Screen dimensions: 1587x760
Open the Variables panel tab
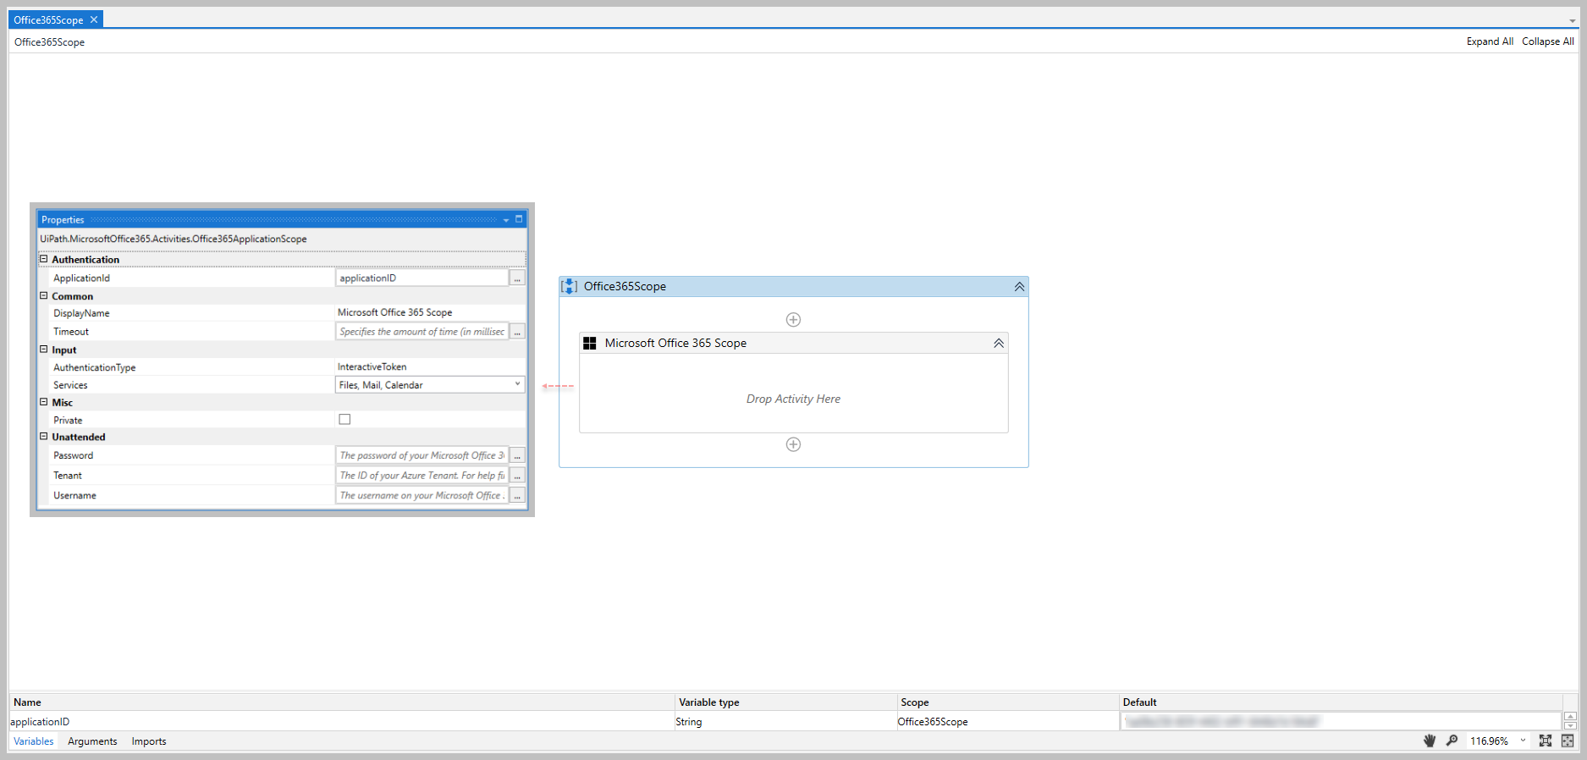34,741
